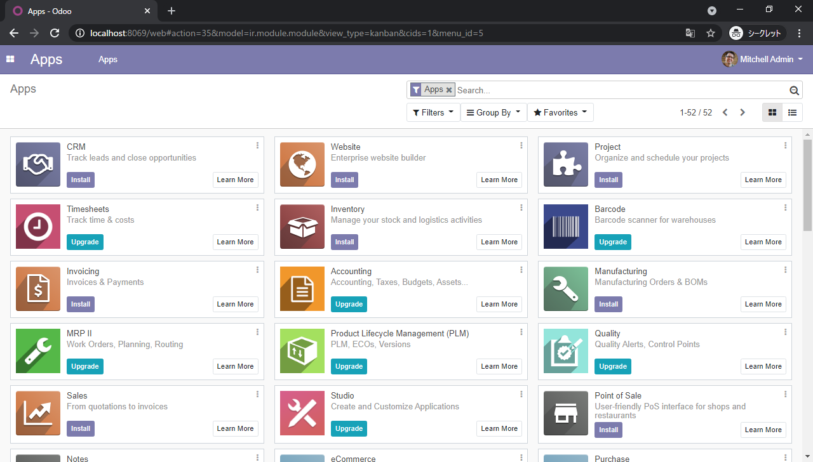The width and height of the screenshot is (813, 462).
Task: Install the Sales app
Action: coord(81,428)
